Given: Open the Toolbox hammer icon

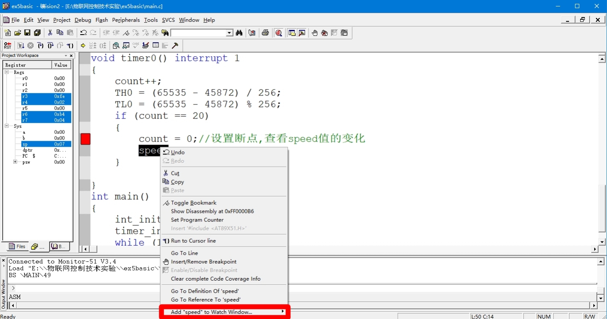Looking at the screenshot, I should (x=174, y=45).
